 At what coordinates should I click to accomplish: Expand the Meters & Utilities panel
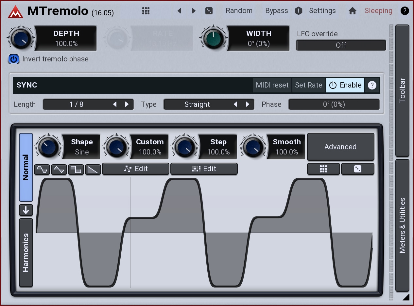point(402,225)
